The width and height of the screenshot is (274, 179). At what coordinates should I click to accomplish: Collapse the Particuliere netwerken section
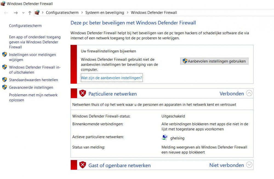[x=249, y=93]
